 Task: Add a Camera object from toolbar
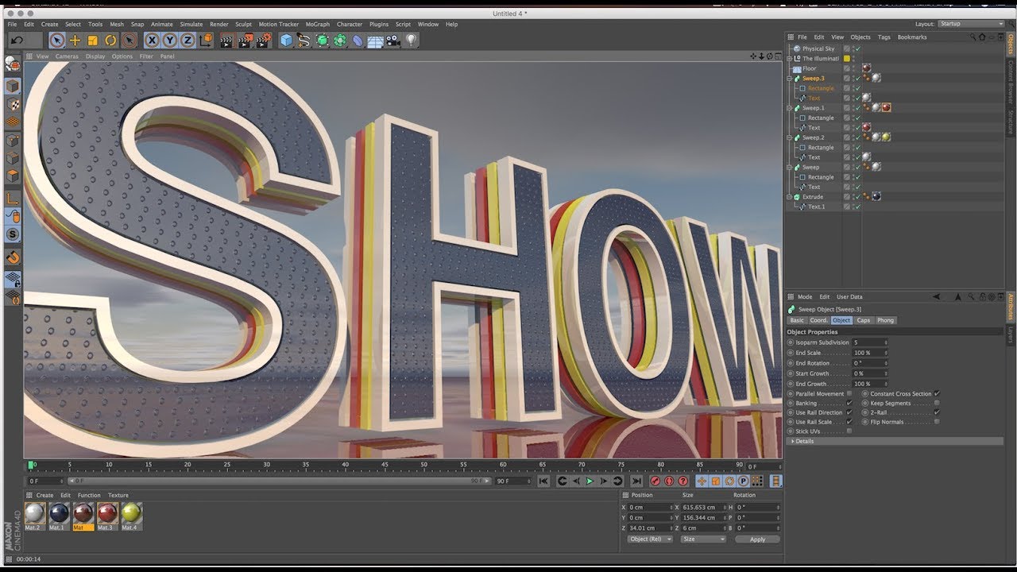pos(393,41)
